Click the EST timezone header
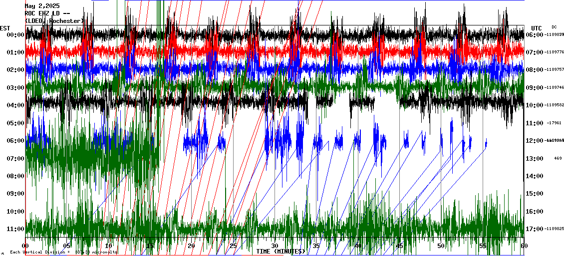 coord(5,28)
